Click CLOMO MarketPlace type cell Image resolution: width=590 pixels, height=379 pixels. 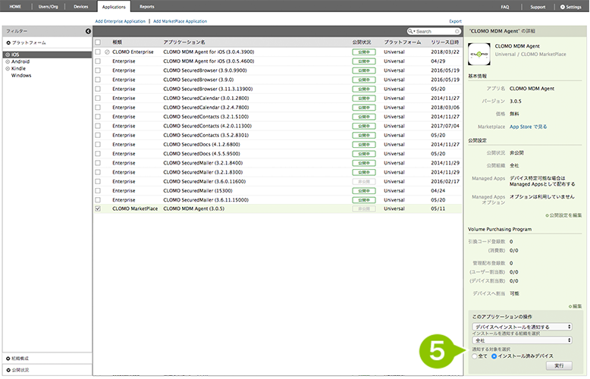pos(135,208)
